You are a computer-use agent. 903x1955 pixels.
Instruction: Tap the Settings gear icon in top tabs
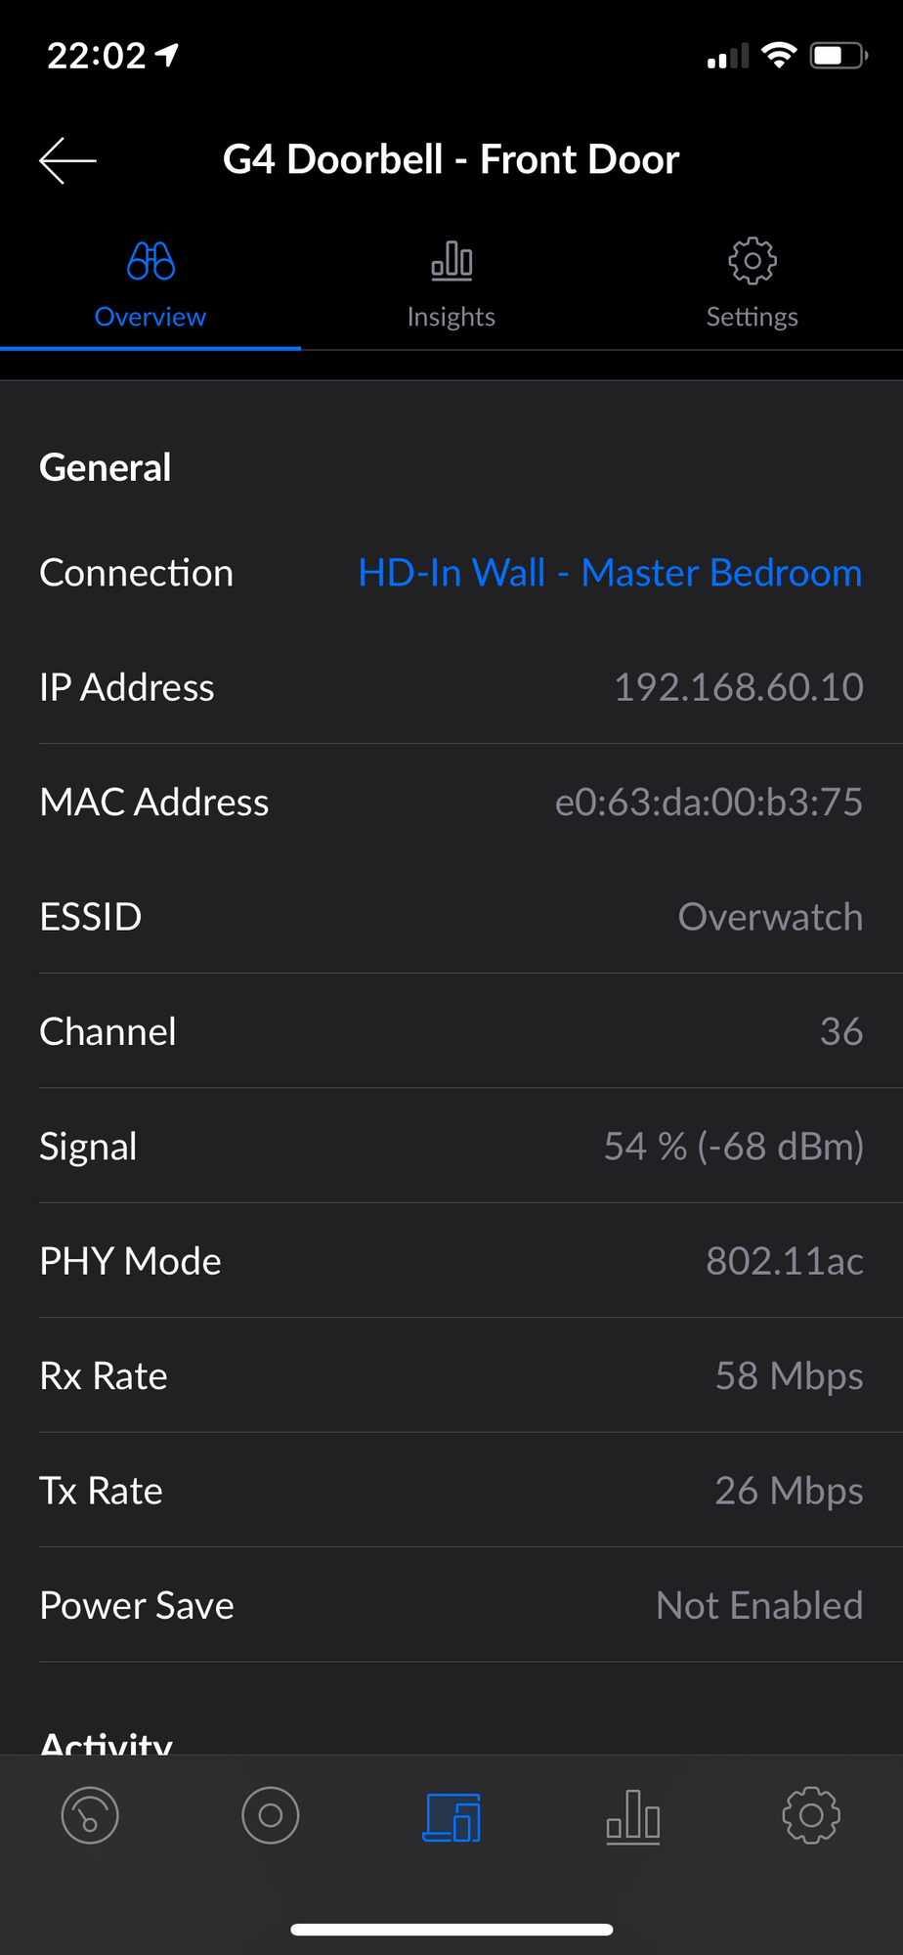coord(752,261)
